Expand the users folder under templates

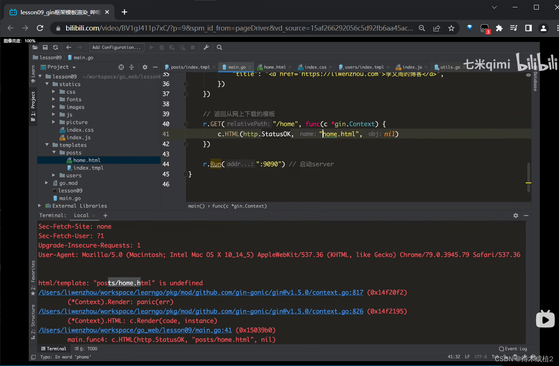pos(54,175)
